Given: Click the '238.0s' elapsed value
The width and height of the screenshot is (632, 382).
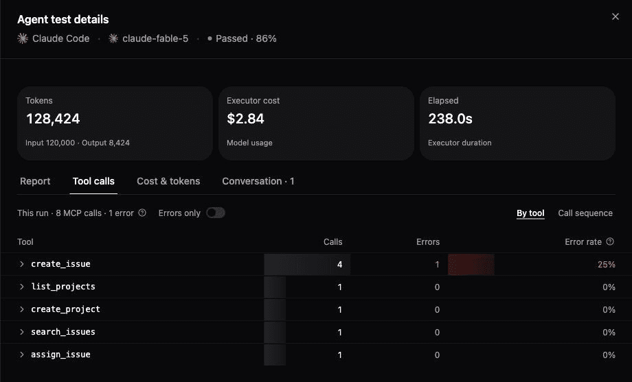Looking at the screenshot, I should (x=450, y=119).
